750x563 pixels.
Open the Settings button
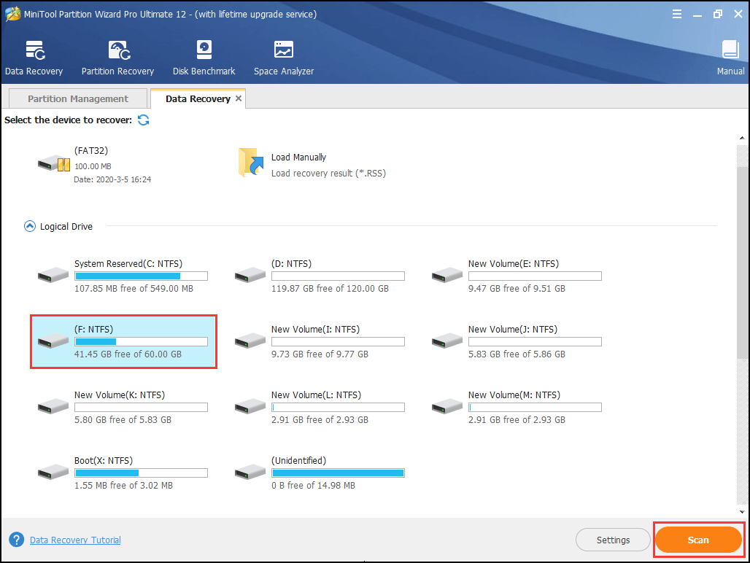click(613, 540)
